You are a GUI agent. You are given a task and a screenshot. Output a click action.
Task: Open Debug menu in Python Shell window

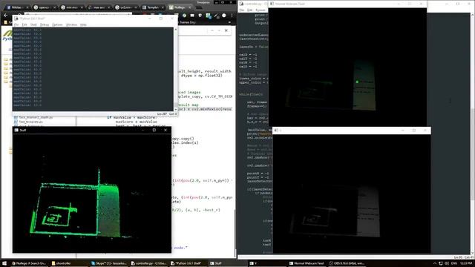point(45,24)
